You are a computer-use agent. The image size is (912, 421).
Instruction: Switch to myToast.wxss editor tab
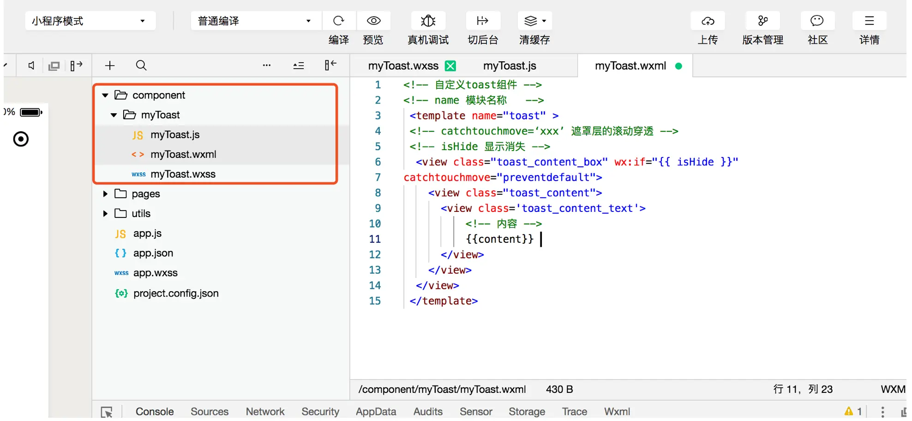tap(403, 66)
